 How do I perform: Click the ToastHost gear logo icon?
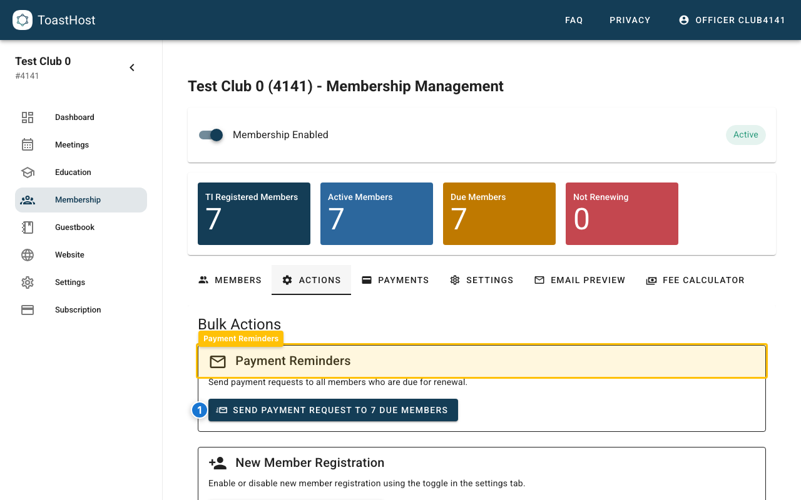pyautogui.click(x=23, y=19)
